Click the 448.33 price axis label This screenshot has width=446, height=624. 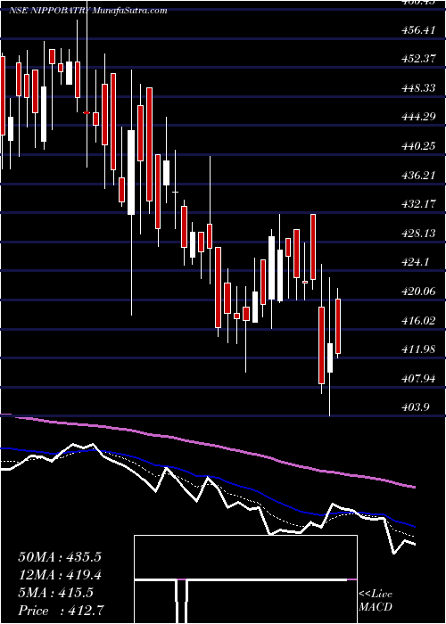(418, 88)
